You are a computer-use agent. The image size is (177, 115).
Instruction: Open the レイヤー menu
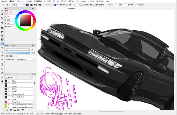click(x=20, y=1)
